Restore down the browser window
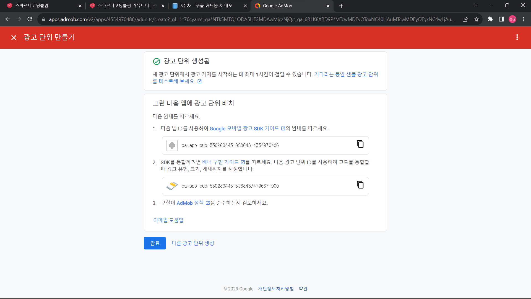The width and height of the screenshot is (531, 299). 507,5
